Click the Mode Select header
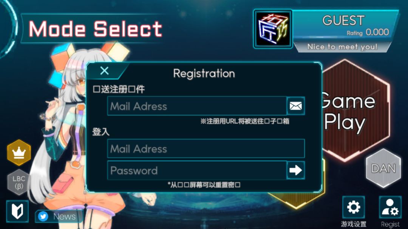 (x=95, y=29)
